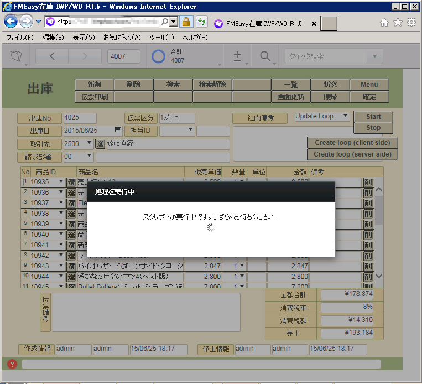Open the 商品ID 10935 dropdown arrow
The height and width of the screenshot is (384, 422).
61,181
